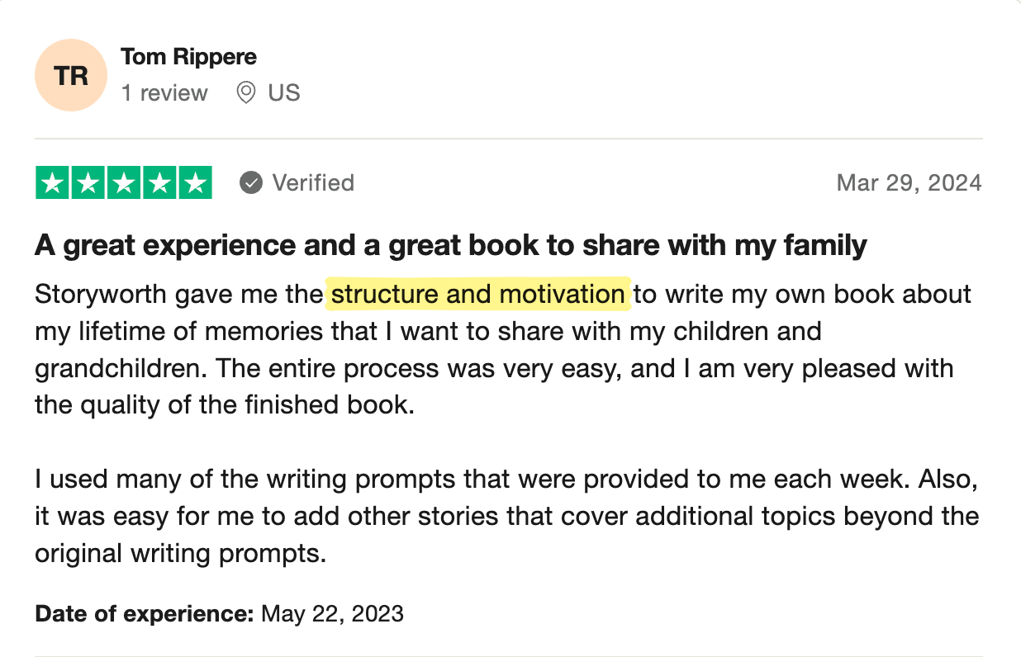Open the review title about great book
This screenshot has width=1021, height=657.
[451, 245]
